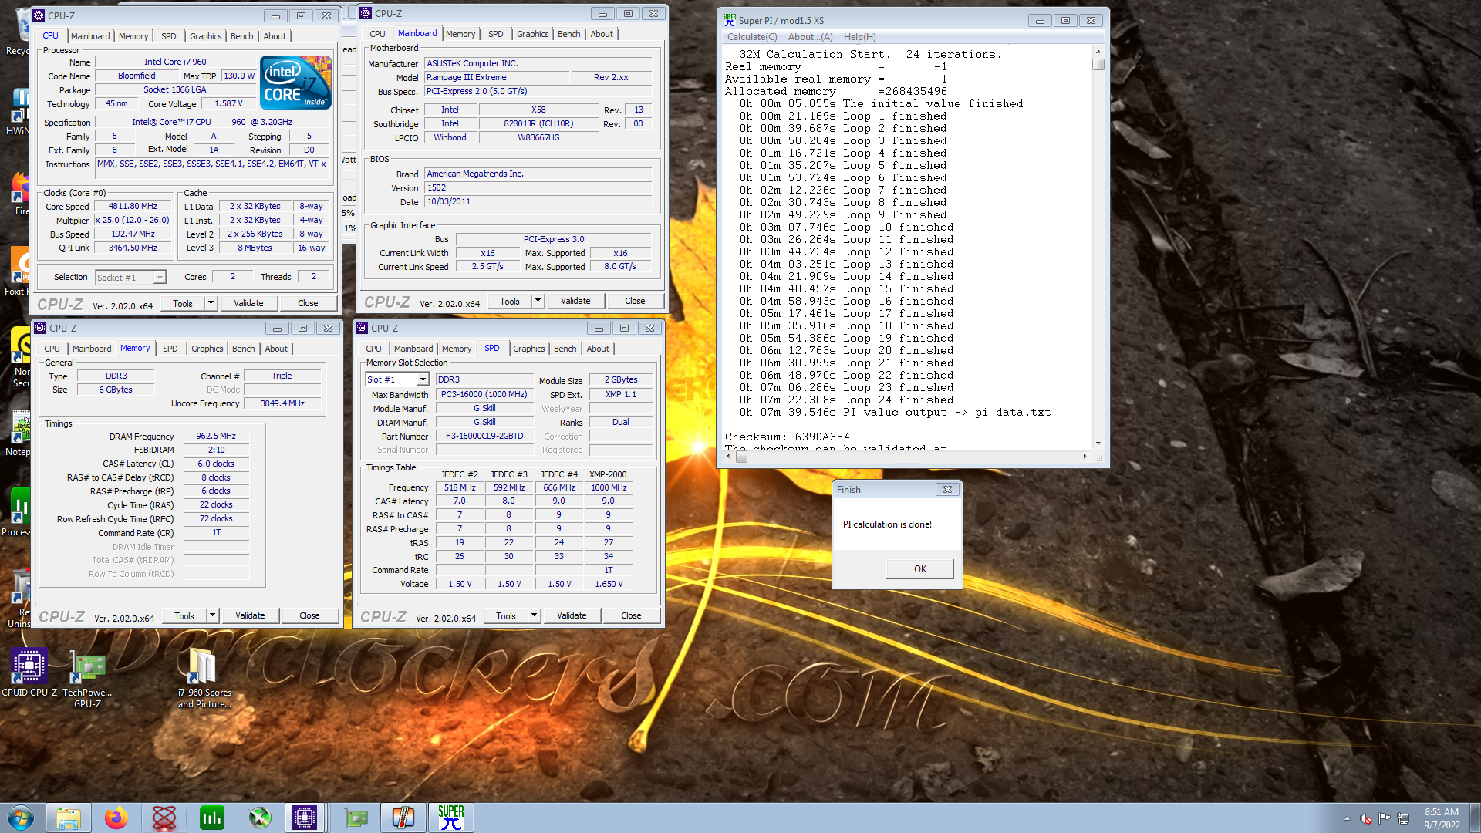1481x833 pixels.
Task: Click the green jet taskbar icon
Action: [x=260, y=818]
